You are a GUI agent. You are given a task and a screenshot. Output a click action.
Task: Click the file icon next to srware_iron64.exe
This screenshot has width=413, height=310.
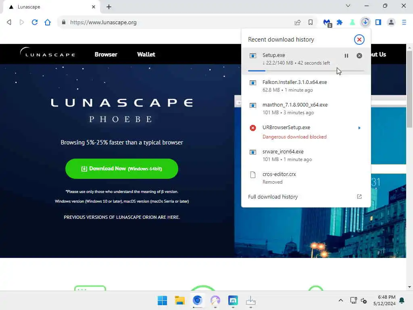[253, 152]
